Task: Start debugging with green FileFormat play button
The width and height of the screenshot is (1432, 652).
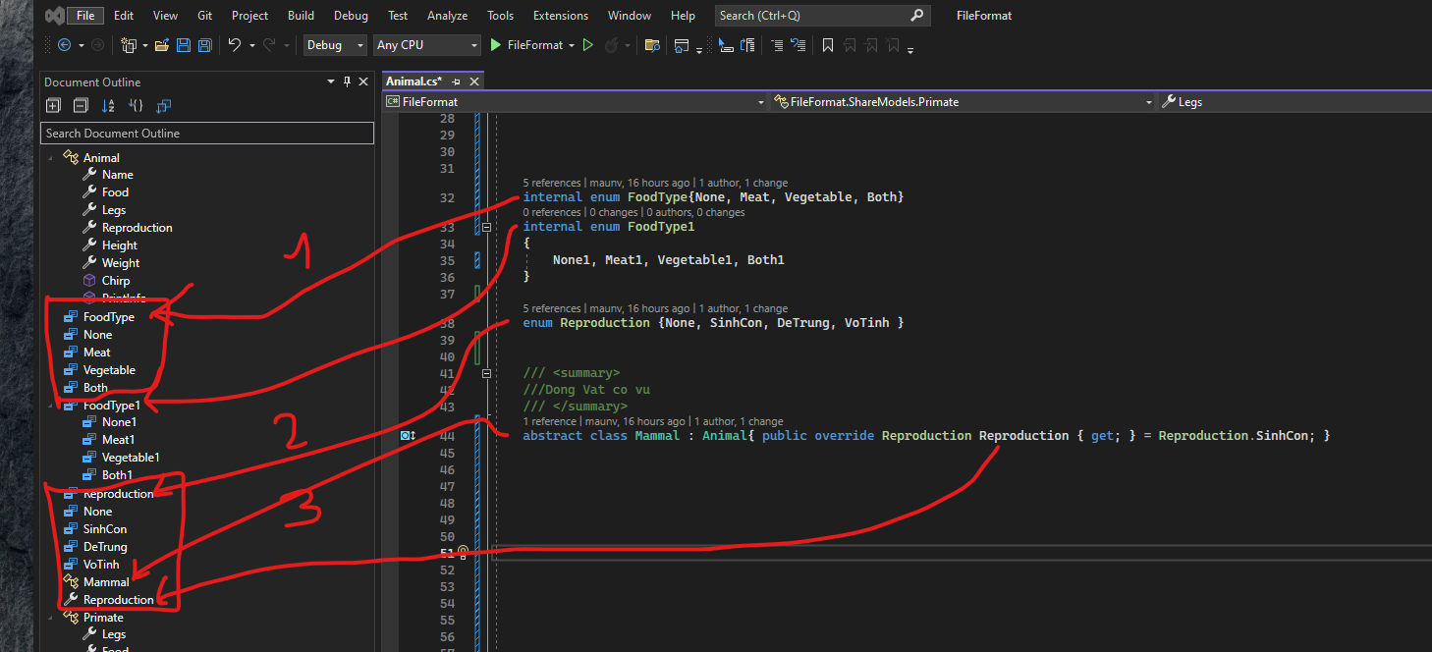Action: pyautogui.click(x=496, y=45)
